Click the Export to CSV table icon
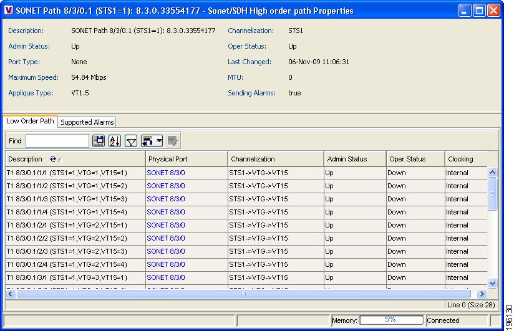This screenshot has height=331, width=514. pos(99,141)
